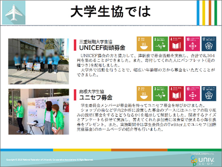Select the UNICEF街頭募金 heading
Screen dimensions: 222x167
point(102,48)
